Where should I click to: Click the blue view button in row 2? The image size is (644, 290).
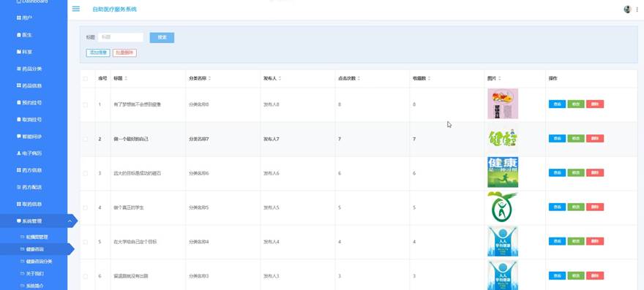tap(558, 139)
